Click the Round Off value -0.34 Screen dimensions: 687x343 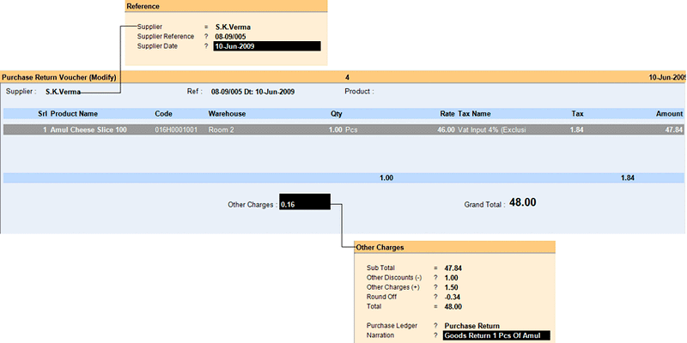(x=453, y=297)
